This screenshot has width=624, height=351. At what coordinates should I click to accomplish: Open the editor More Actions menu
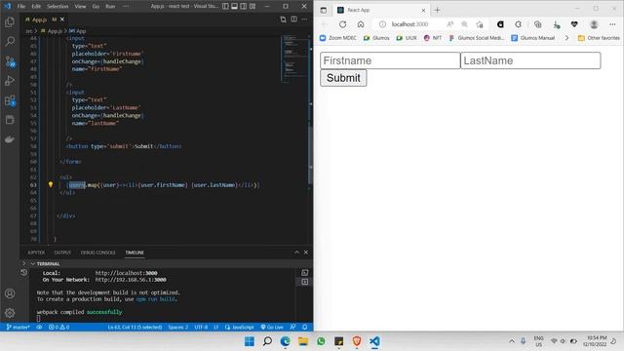[304, 19]
